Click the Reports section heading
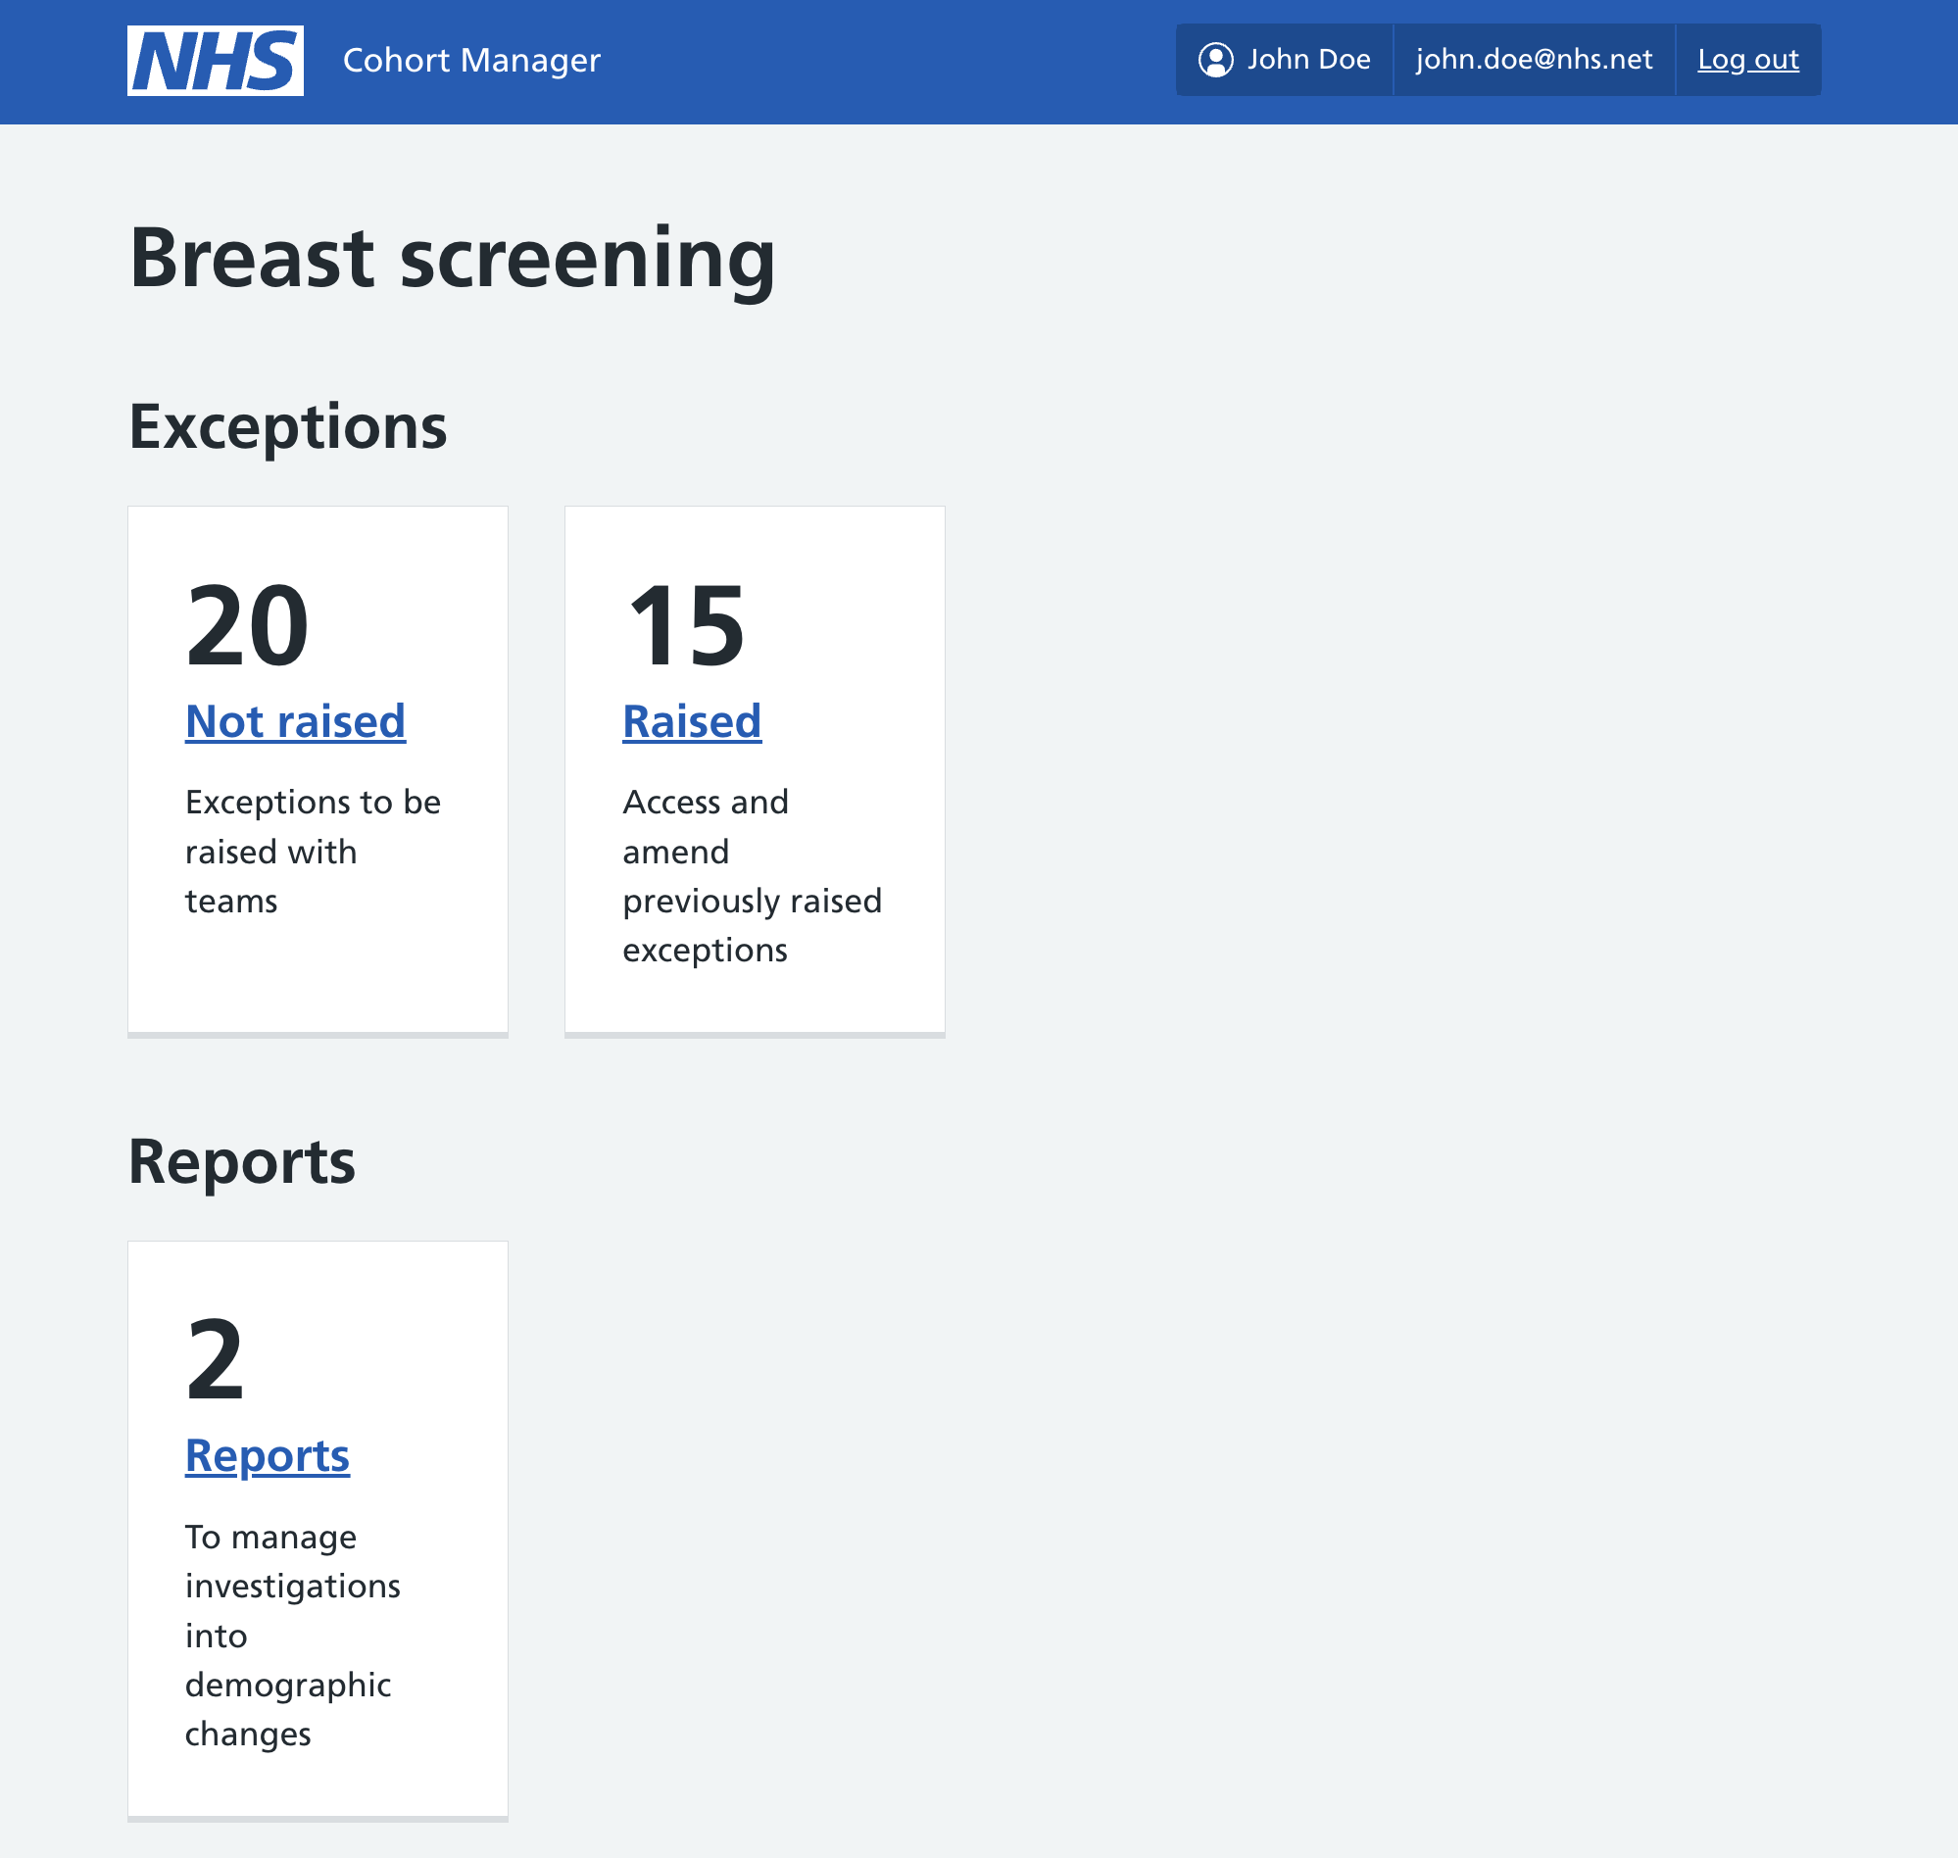Image resolution: width=1958 pixels, height=1858 pixels. [242, 1162]
